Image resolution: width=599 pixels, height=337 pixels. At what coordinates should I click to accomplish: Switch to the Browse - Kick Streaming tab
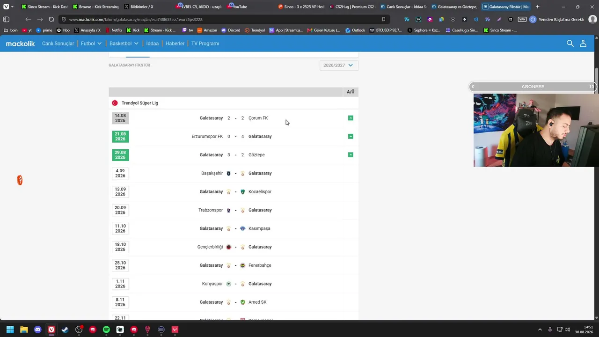[95, 7]
